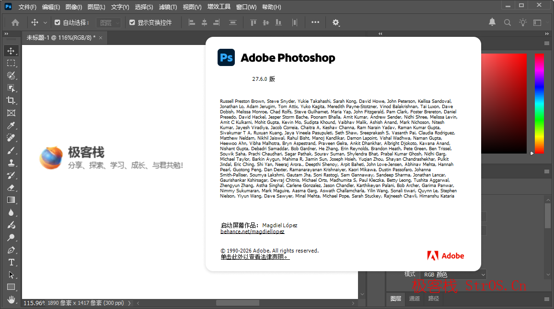Switch to the 图层 panel tab

396,299
